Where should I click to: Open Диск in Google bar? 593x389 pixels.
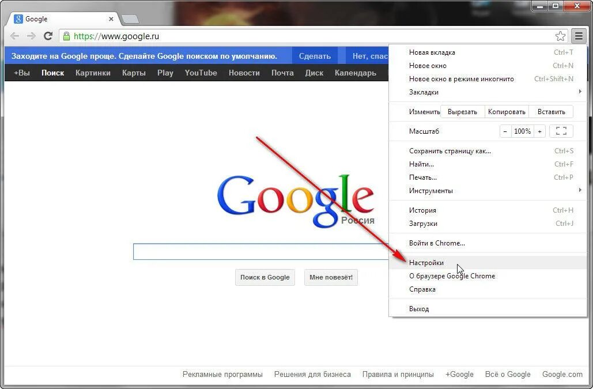tap(314, 73)
